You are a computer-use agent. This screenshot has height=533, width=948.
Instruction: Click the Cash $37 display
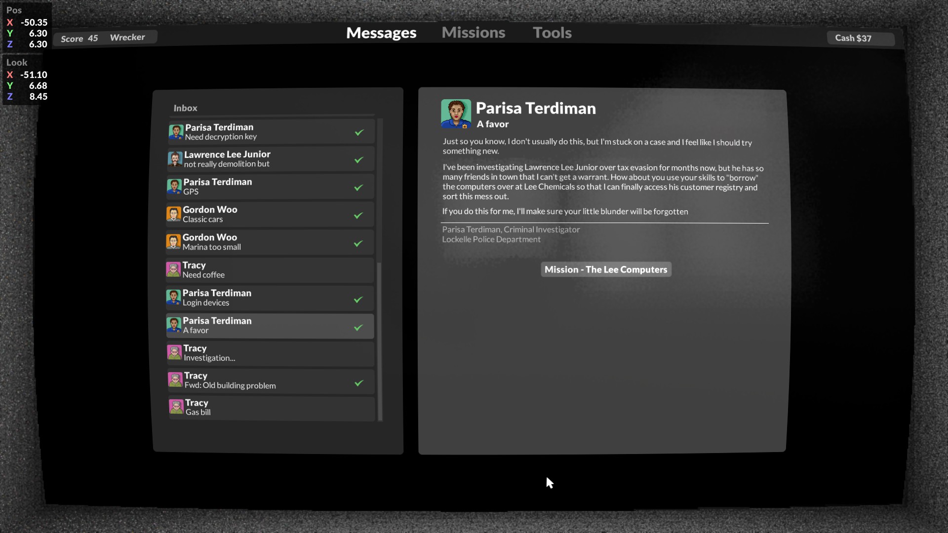[x=861, y=38]
